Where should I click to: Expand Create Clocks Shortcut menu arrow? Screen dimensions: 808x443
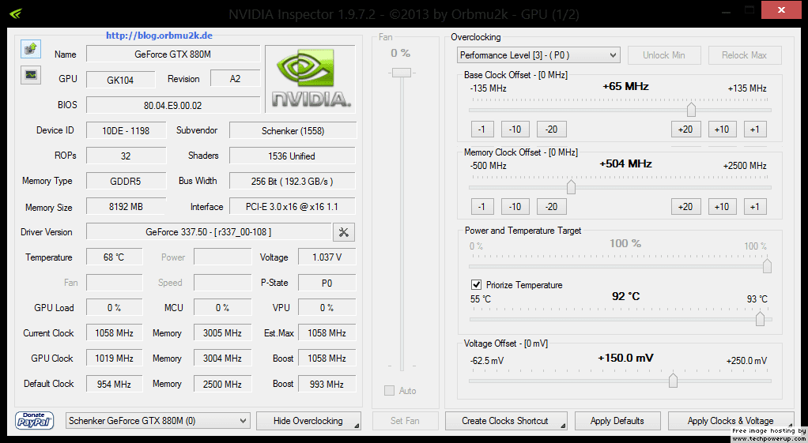[x=563, y=426]
